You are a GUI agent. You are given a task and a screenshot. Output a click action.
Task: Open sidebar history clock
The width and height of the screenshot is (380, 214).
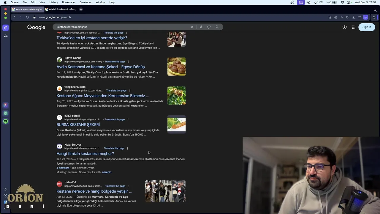(5, 196)
